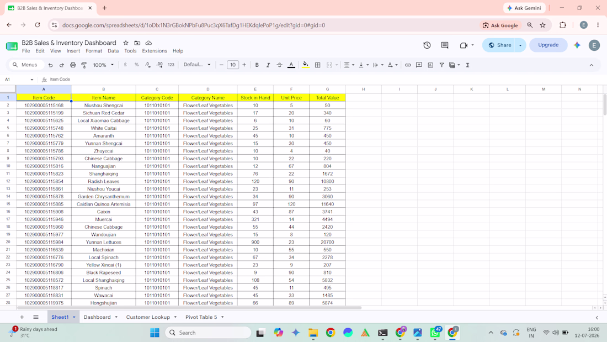Open the fill color picker
The height and width of the screenshot is (342, 607).
click(x=306, y=65)
